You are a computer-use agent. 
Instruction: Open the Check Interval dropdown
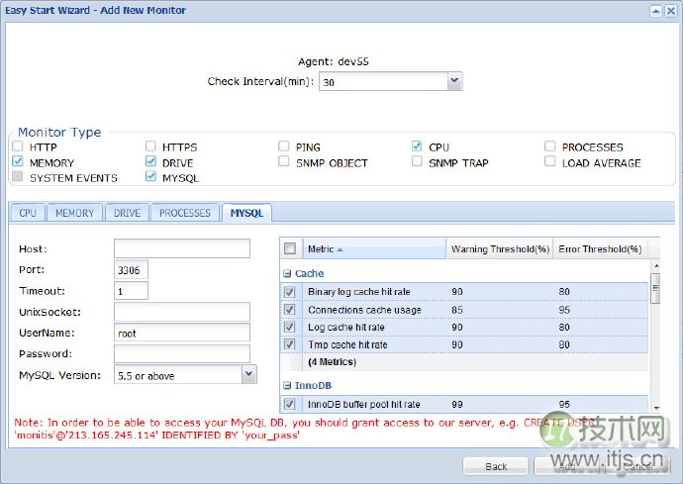(454, 82)
